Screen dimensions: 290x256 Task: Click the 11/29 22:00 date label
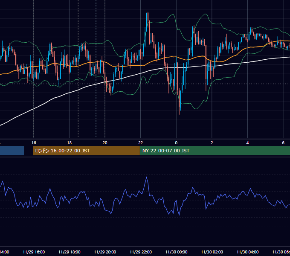[141, 252]
